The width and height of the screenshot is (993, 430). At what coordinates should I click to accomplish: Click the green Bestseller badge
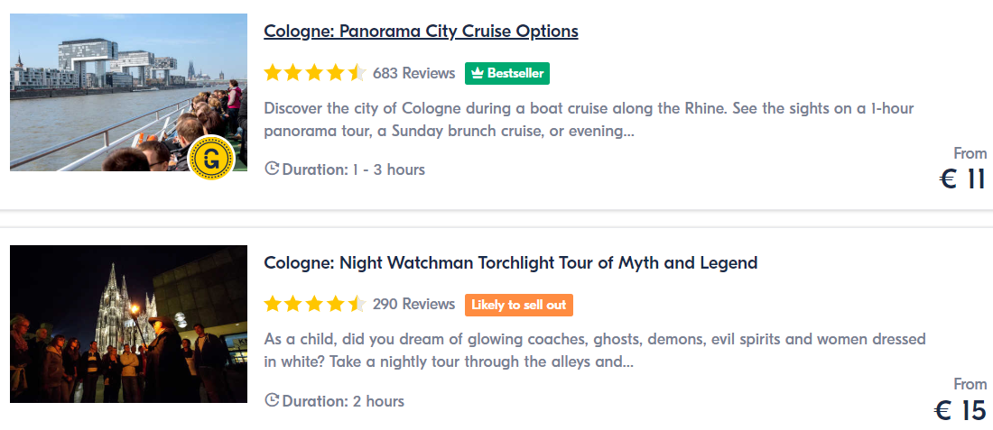tap(507, 73)
